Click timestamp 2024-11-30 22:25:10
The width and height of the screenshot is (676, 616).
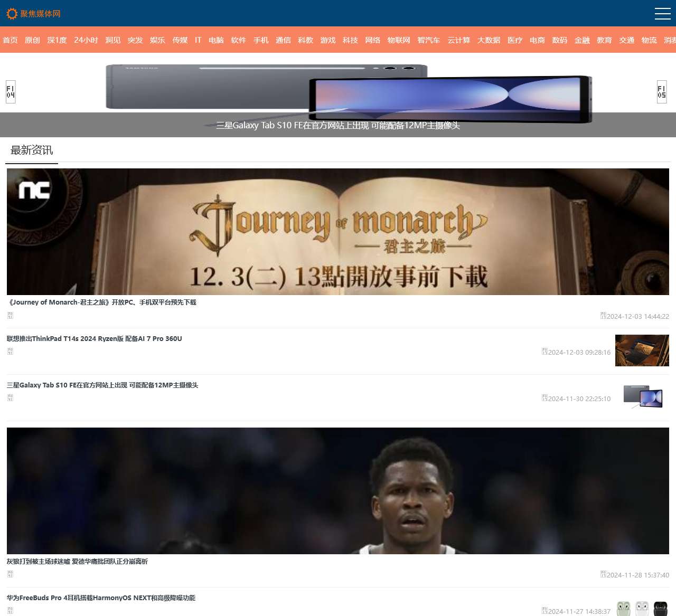pyautogui.click(x=579, y=399)
